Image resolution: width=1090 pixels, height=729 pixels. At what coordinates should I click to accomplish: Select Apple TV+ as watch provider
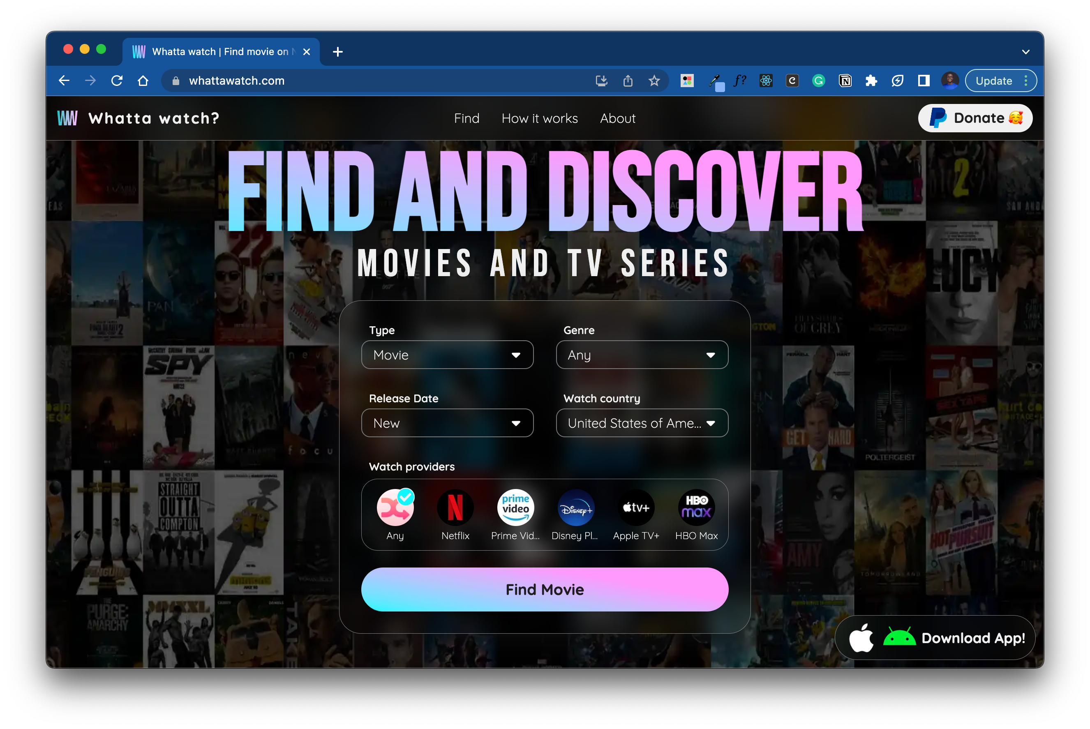pos(636,514)
